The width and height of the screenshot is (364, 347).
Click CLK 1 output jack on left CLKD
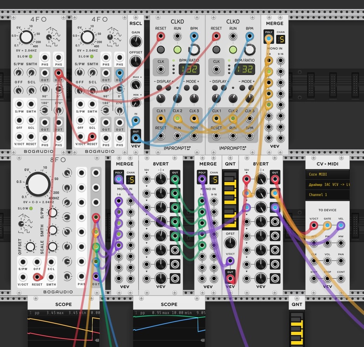click(161, 118)
